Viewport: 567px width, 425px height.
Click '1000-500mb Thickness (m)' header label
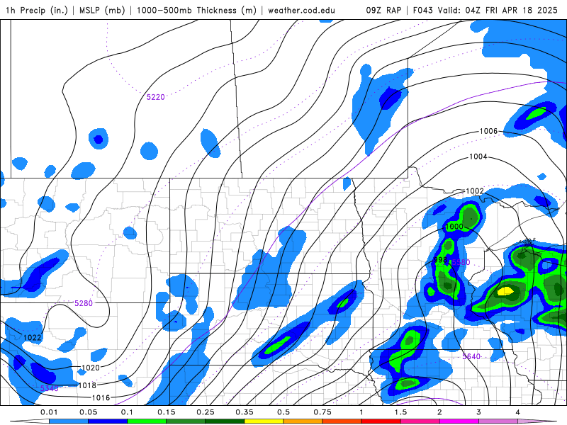pos(196,10)
